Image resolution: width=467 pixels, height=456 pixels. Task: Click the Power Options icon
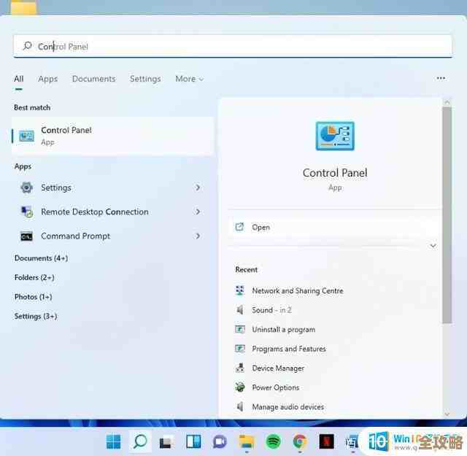[240, 387]
